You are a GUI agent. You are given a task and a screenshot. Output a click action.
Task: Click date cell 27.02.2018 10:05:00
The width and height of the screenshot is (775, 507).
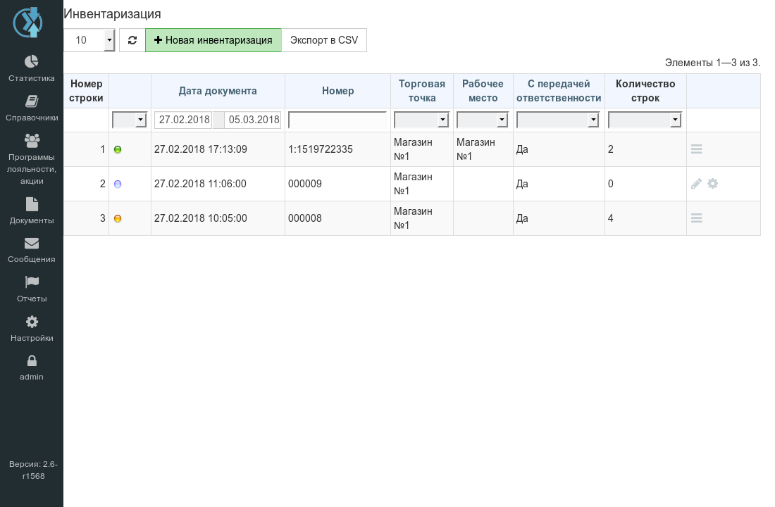point(200,218)
